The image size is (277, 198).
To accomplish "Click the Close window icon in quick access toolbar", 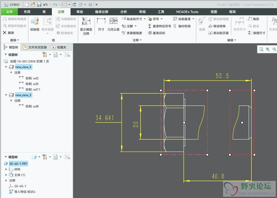I will (x=90, y=5).
